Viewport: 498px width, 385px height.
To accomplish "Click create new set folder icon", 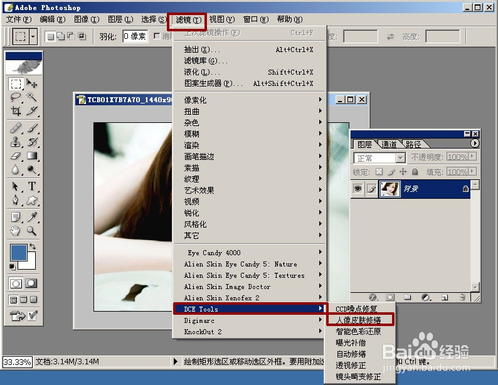I will 408,297.
